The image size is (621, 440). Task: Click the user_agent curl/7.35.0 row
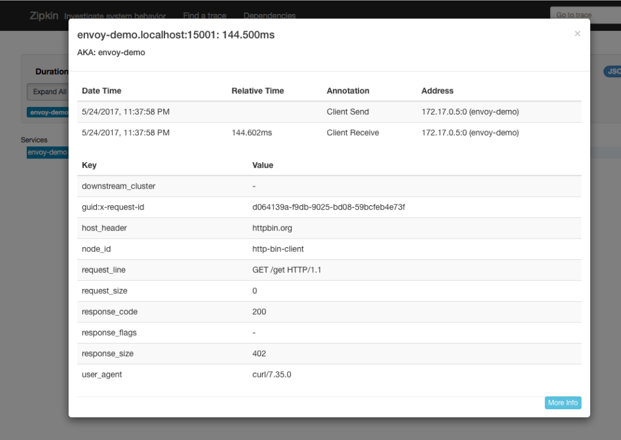tap(272, 374)
